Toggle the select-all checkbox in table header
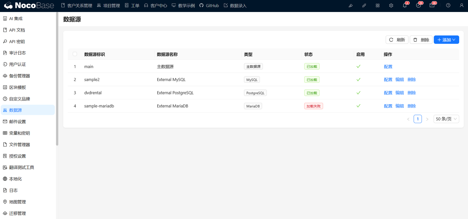This screenshot has width=468, height=219. pos(75,54)
